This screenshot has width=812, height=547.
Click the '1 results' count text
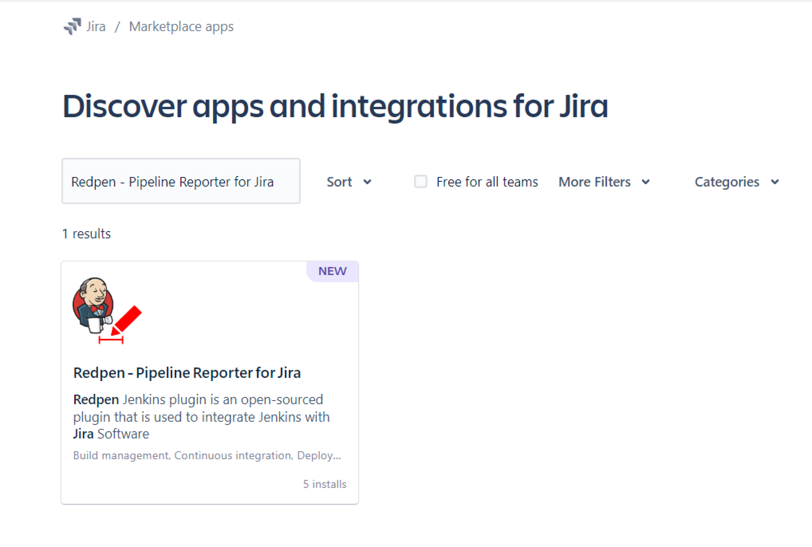(87, 234)
